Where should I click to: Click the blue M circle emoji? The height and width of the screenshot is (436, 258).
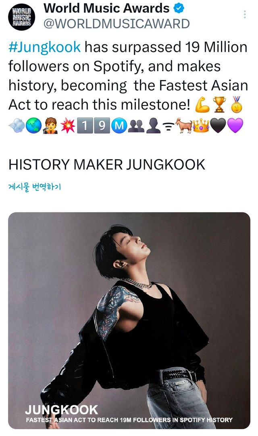pyautogui.click(x=119, y=127)
